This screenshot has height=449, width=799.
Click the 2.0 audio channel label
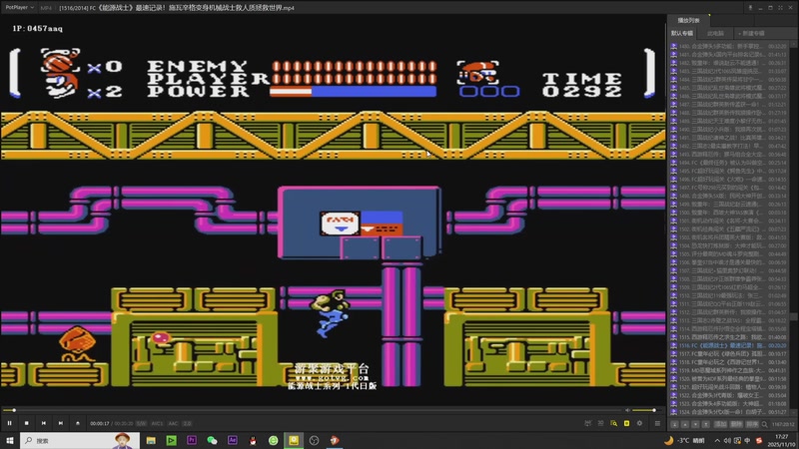tap(187, 423)
